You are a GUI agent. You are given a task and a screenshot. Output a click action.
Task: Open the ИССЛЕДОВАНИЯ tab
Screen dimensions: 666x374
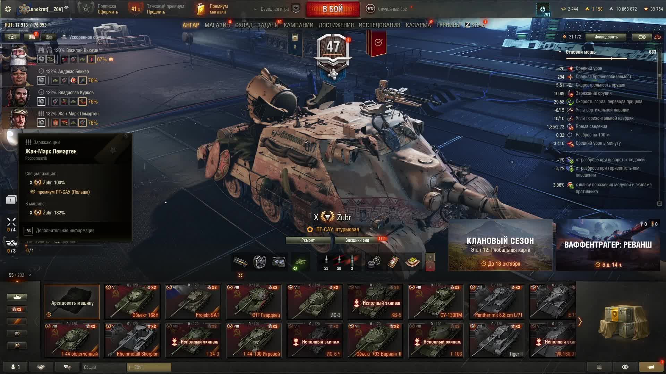379,25
